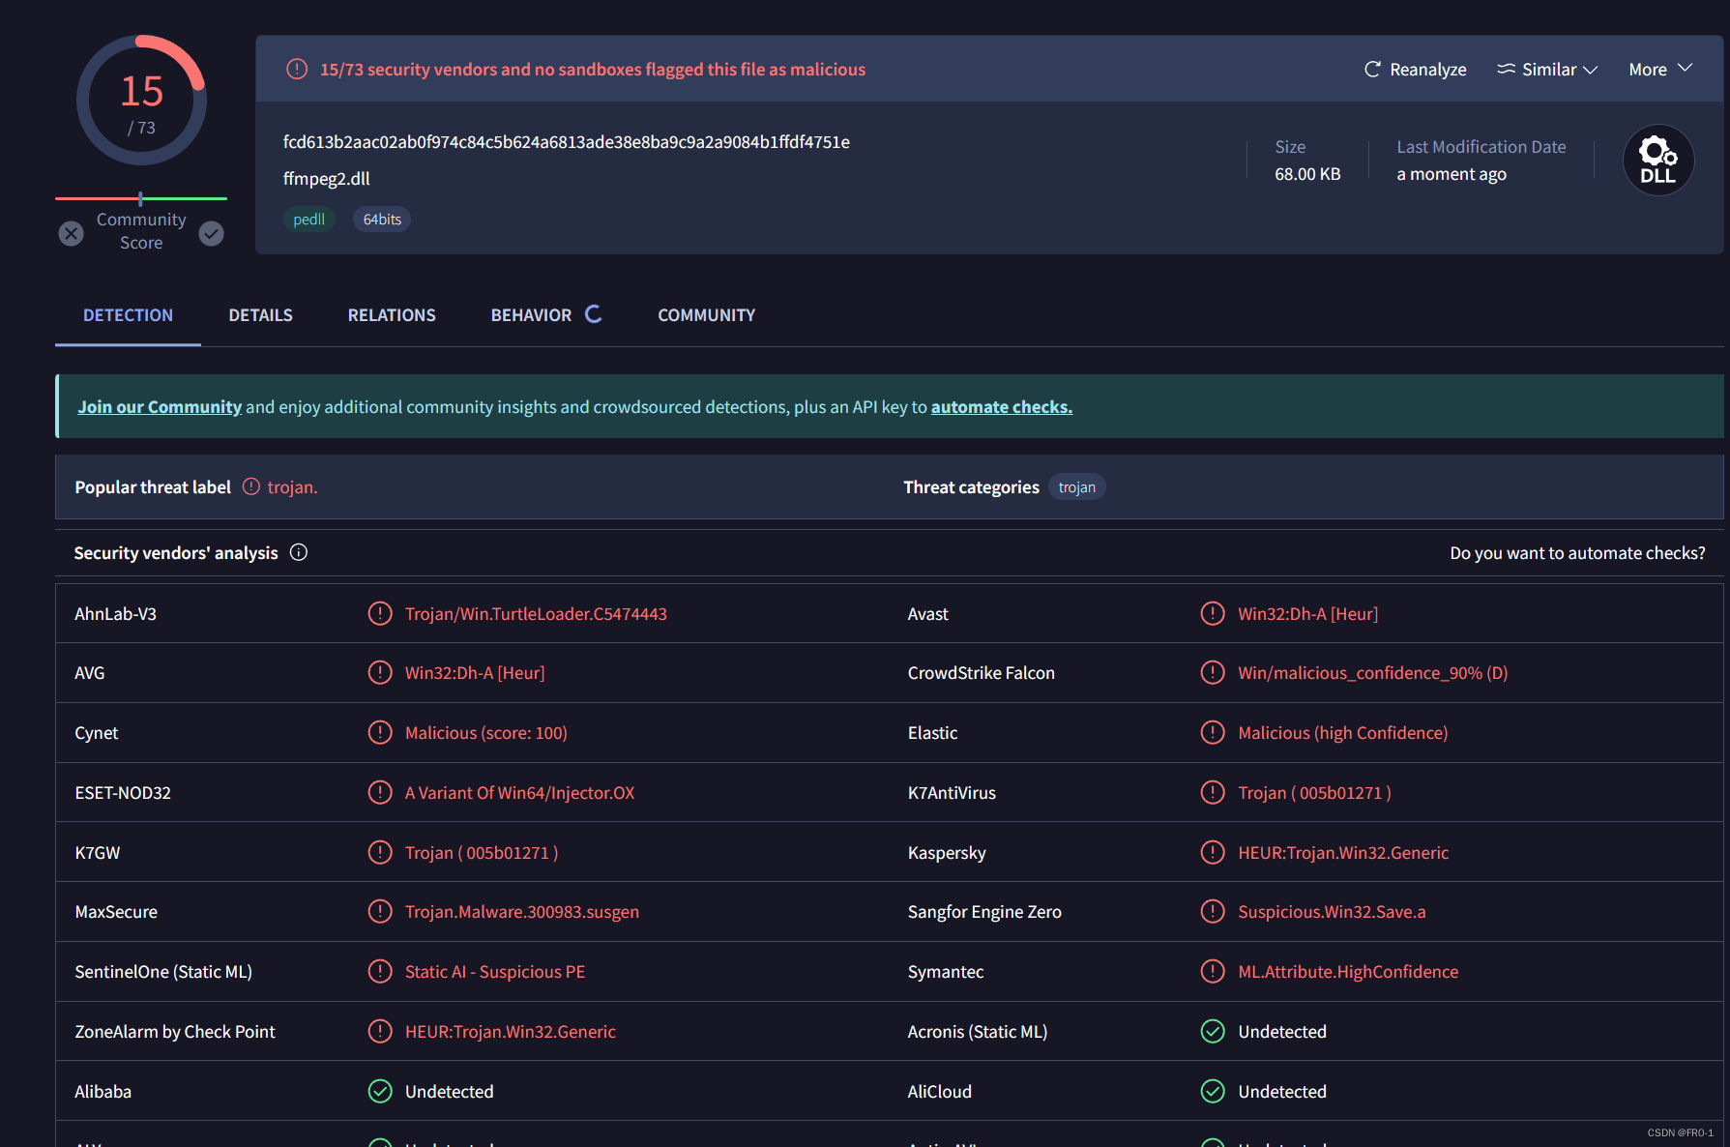This screenshot has width=1730, height=1147.
Task: Open the RELATIONS tab
Action: tap(392, 315)
